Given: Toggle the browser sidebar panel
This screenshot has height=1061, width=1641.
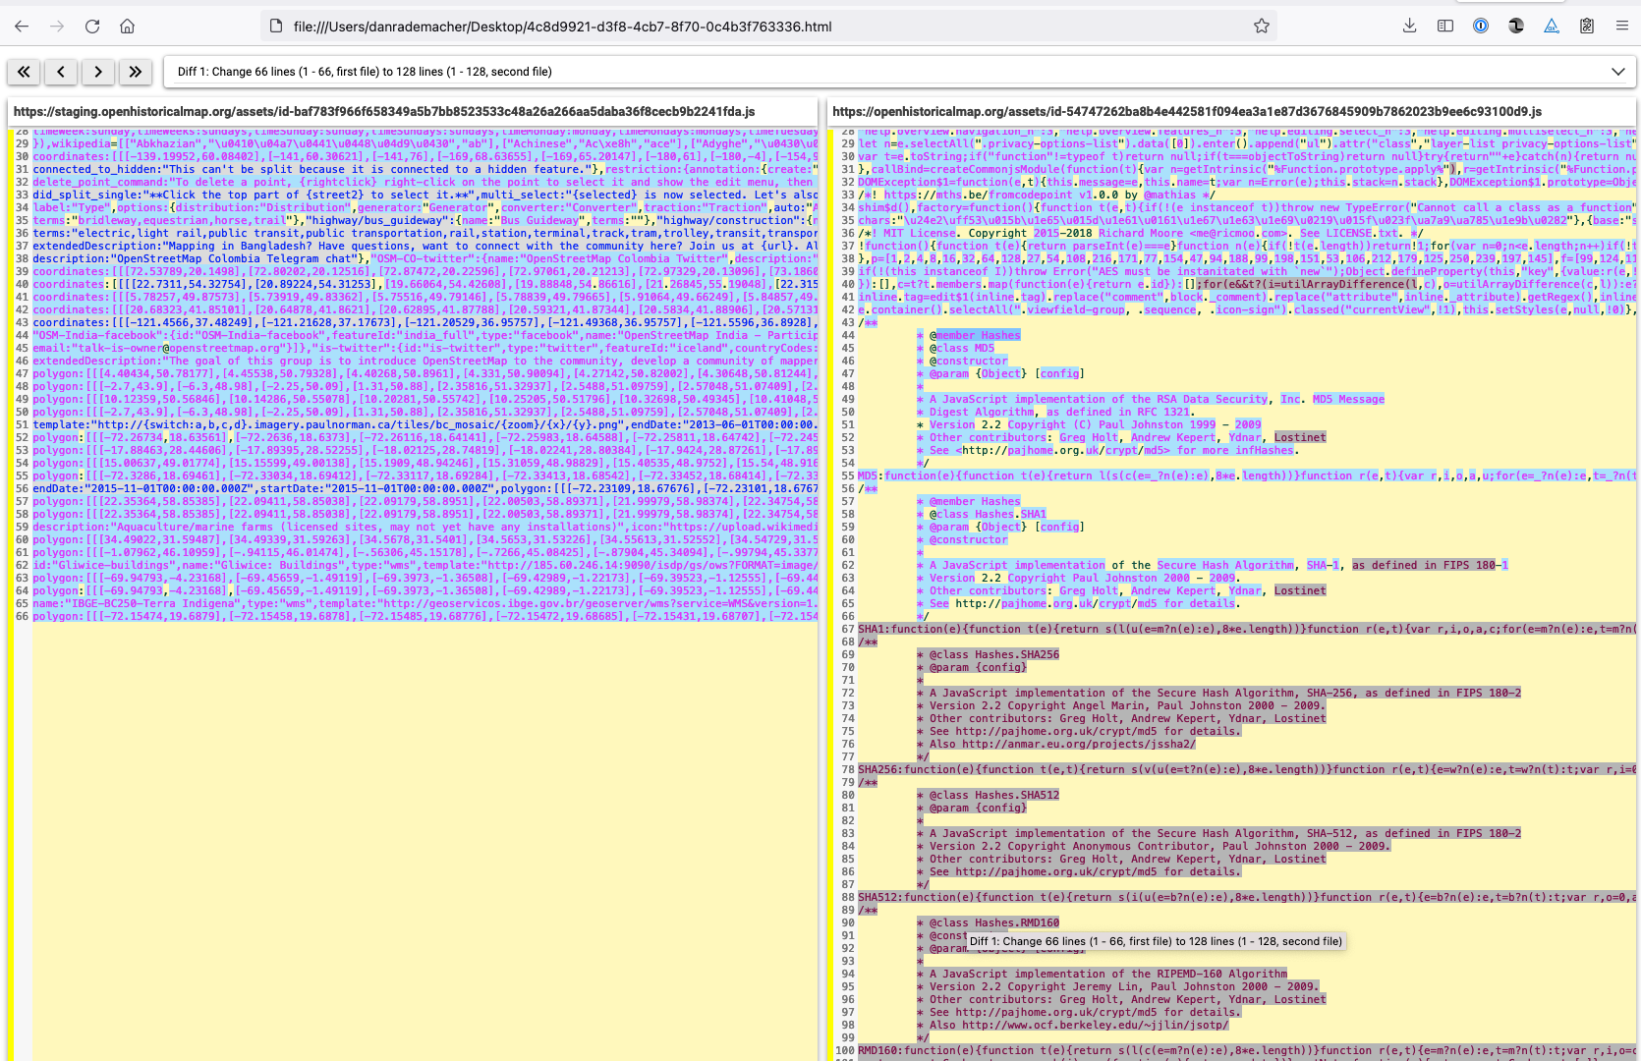Looking at the screenshot, I should click(x=1444, y=27).
